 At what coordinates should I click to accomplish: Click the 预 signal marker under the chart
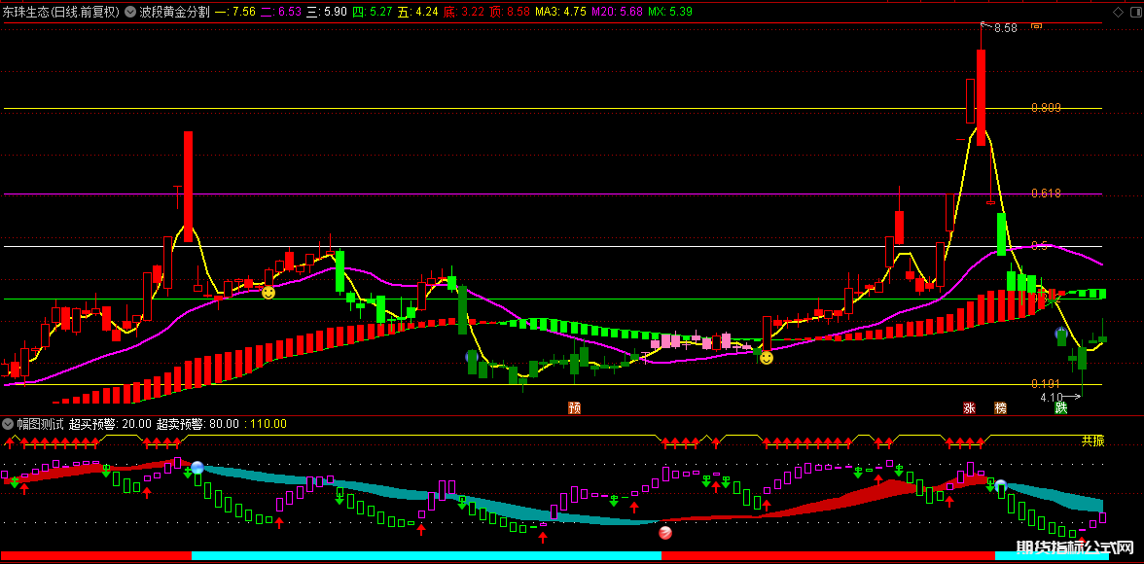click(x=575, y=407)
